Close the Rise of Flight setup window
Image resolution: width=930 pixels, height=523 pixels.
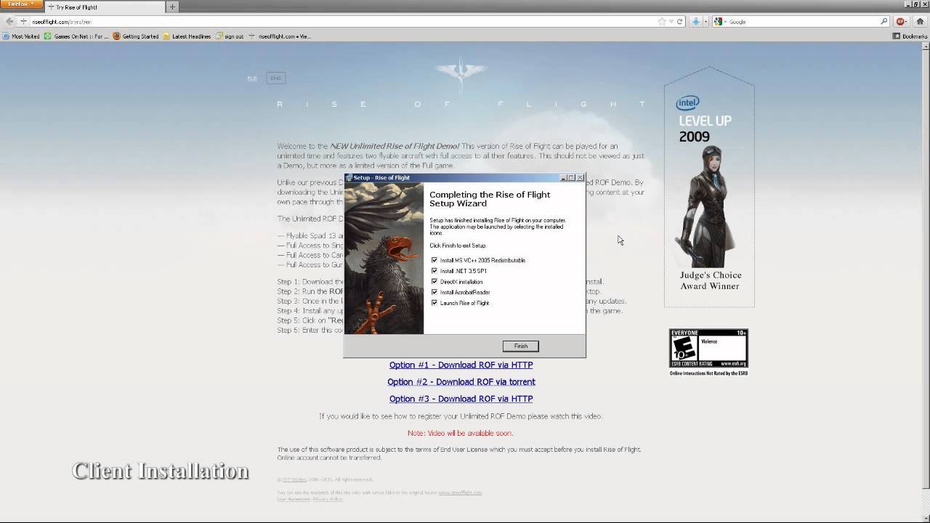[x=580, y=177]
